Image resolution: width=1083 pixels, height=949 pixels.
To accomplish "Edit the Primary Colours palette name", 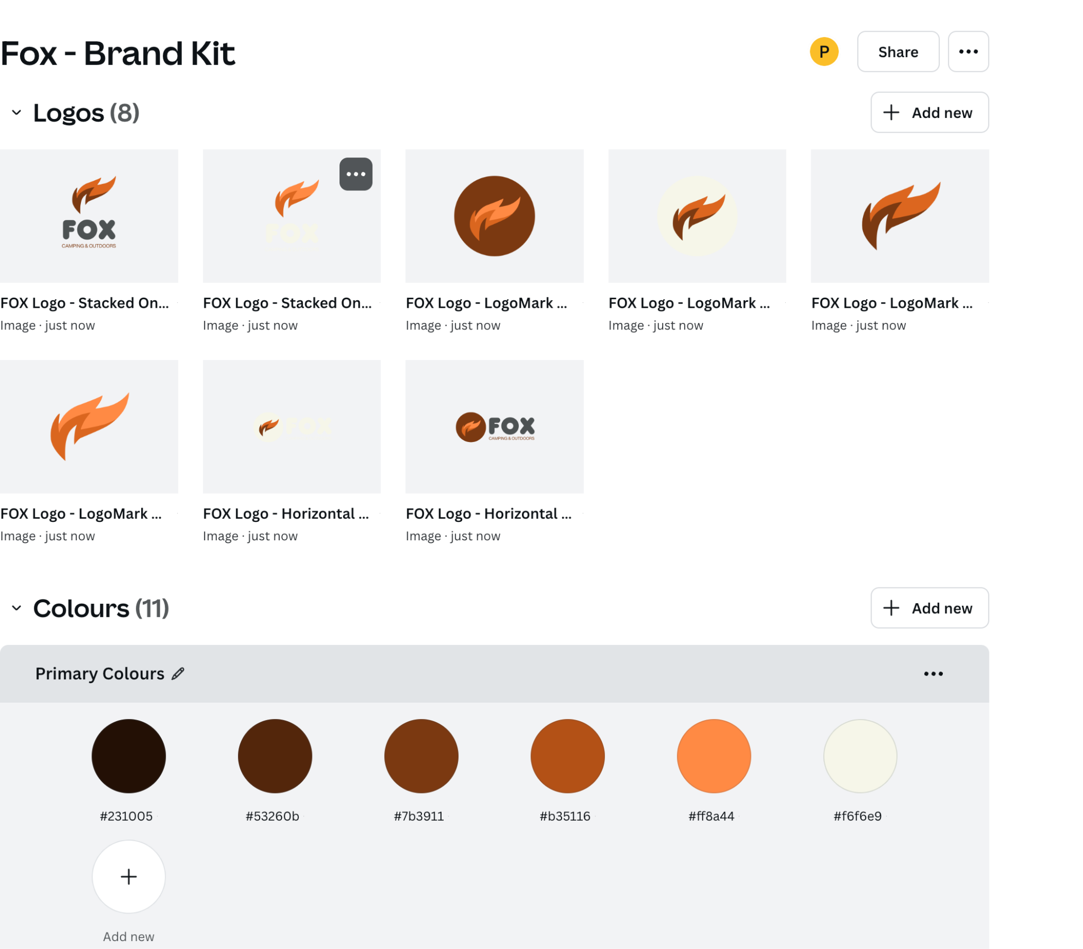I will click(x=178, y=673).
